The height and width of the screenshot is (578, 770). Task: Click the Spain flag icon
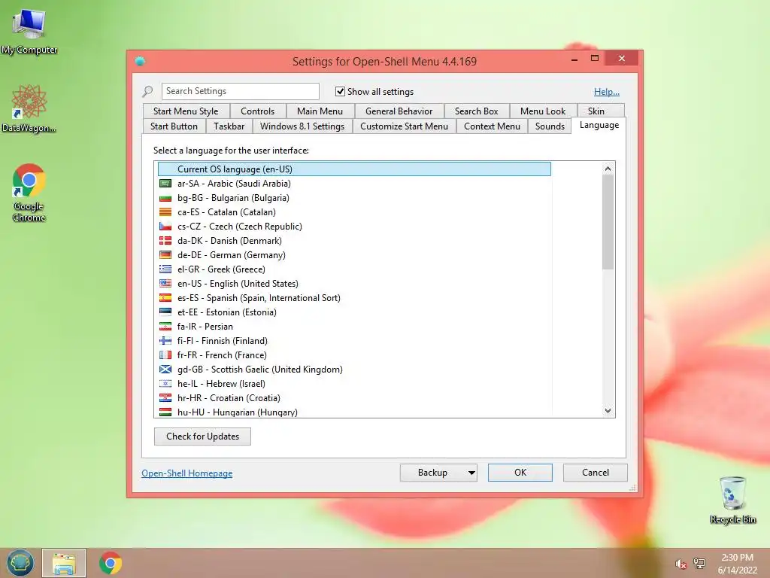[x=165, y=297]
